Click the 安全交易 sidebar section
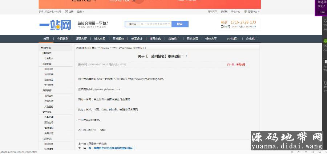 (x=47, y=112)
